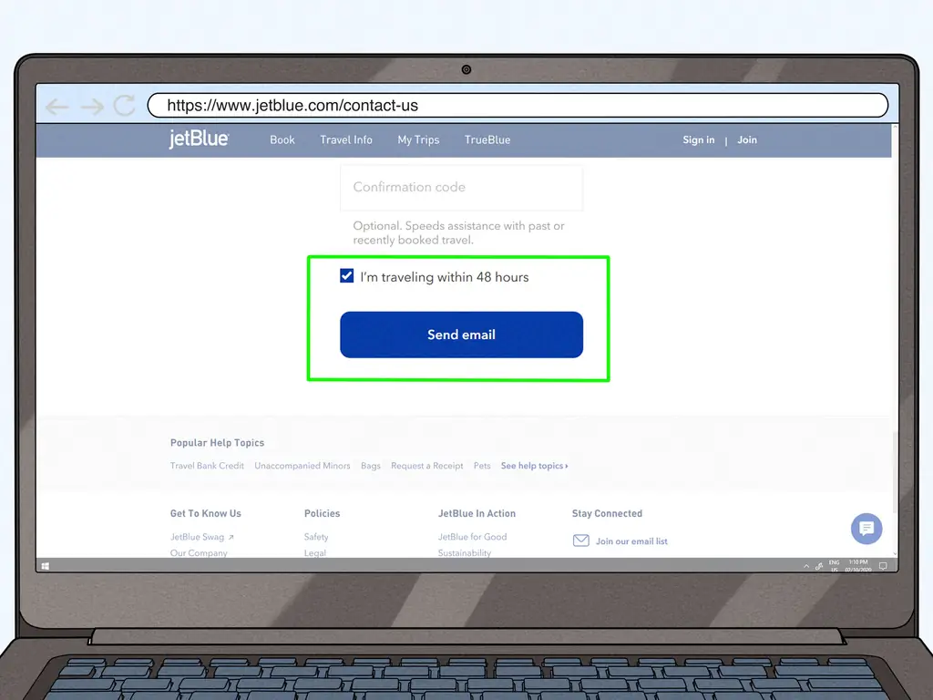933x700 pixels.
Task: Open the TrueBlue navigation item
Action: click(487, 140)
